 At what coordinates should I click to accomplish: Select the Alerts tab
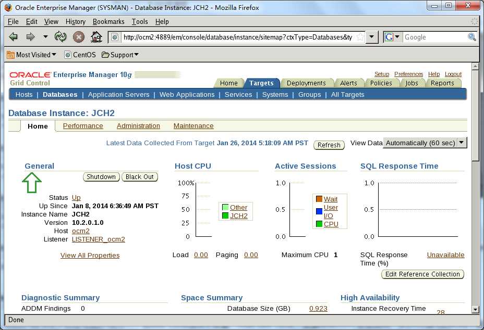(x=348, y=83)
